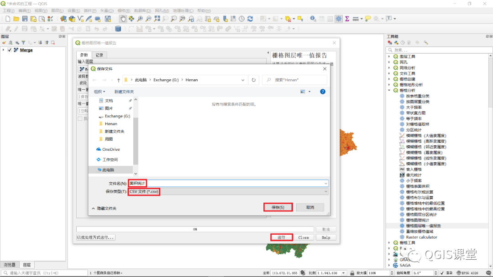Click the toolbox search field
Viewport: 493px width, 277px height.
(439, 50)
